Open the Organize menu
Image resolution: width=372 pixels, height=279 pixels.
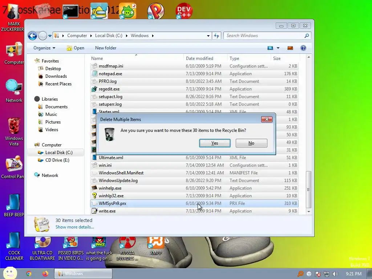point(44,48)
